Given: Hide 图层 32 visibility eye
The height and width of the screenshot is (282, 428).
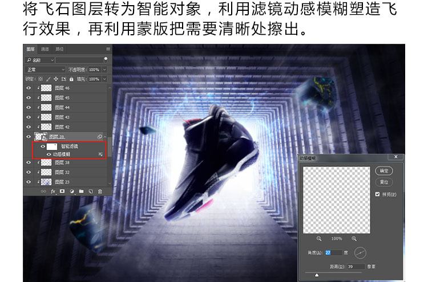Looking at the screenshot, I should 29,172.
